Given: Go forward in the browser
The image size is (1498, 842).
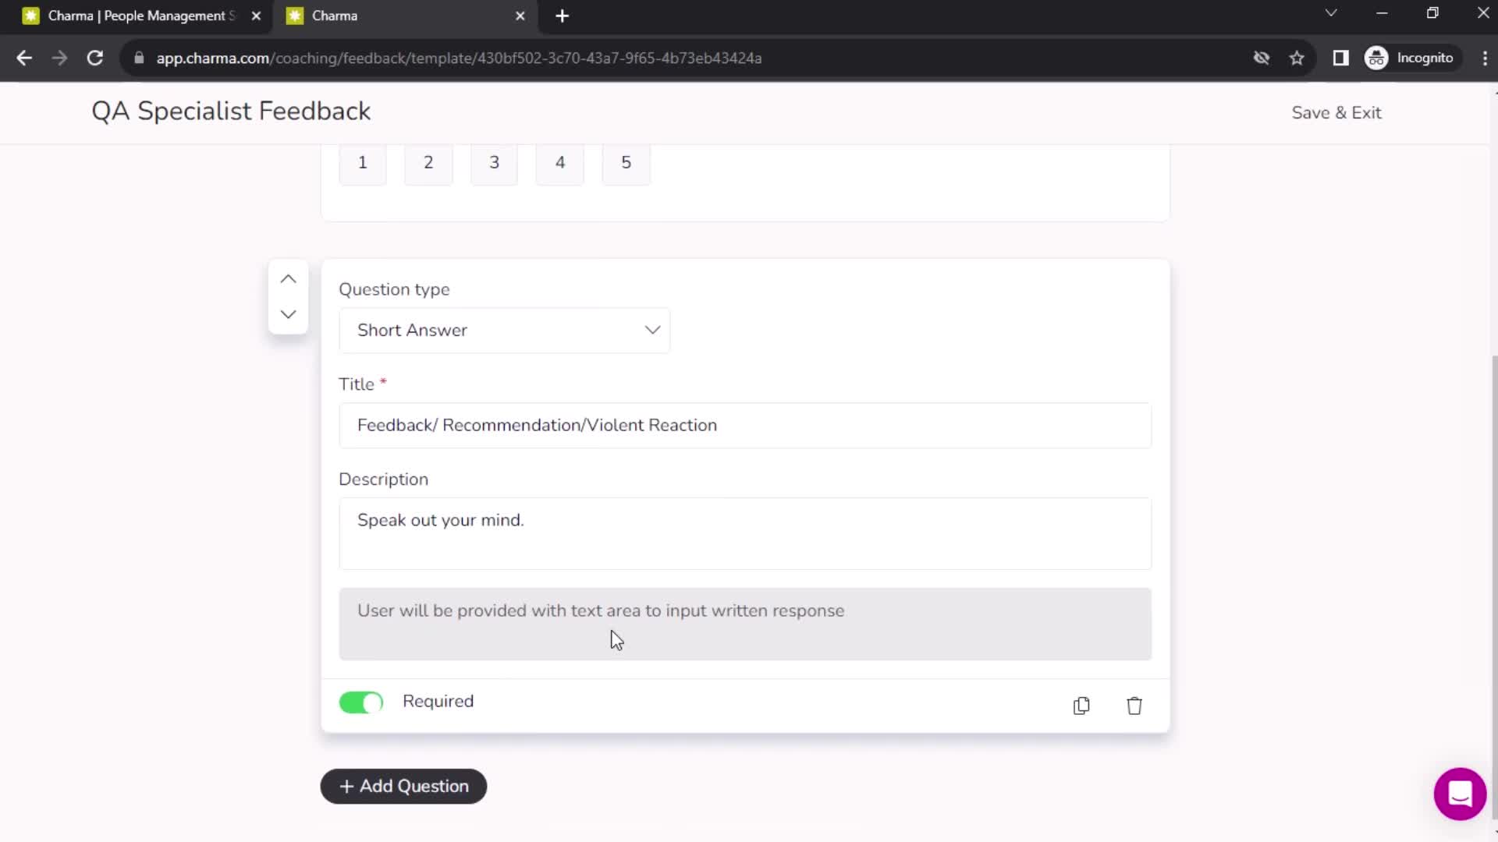Looking at the screenshot, I should point(59,58).
